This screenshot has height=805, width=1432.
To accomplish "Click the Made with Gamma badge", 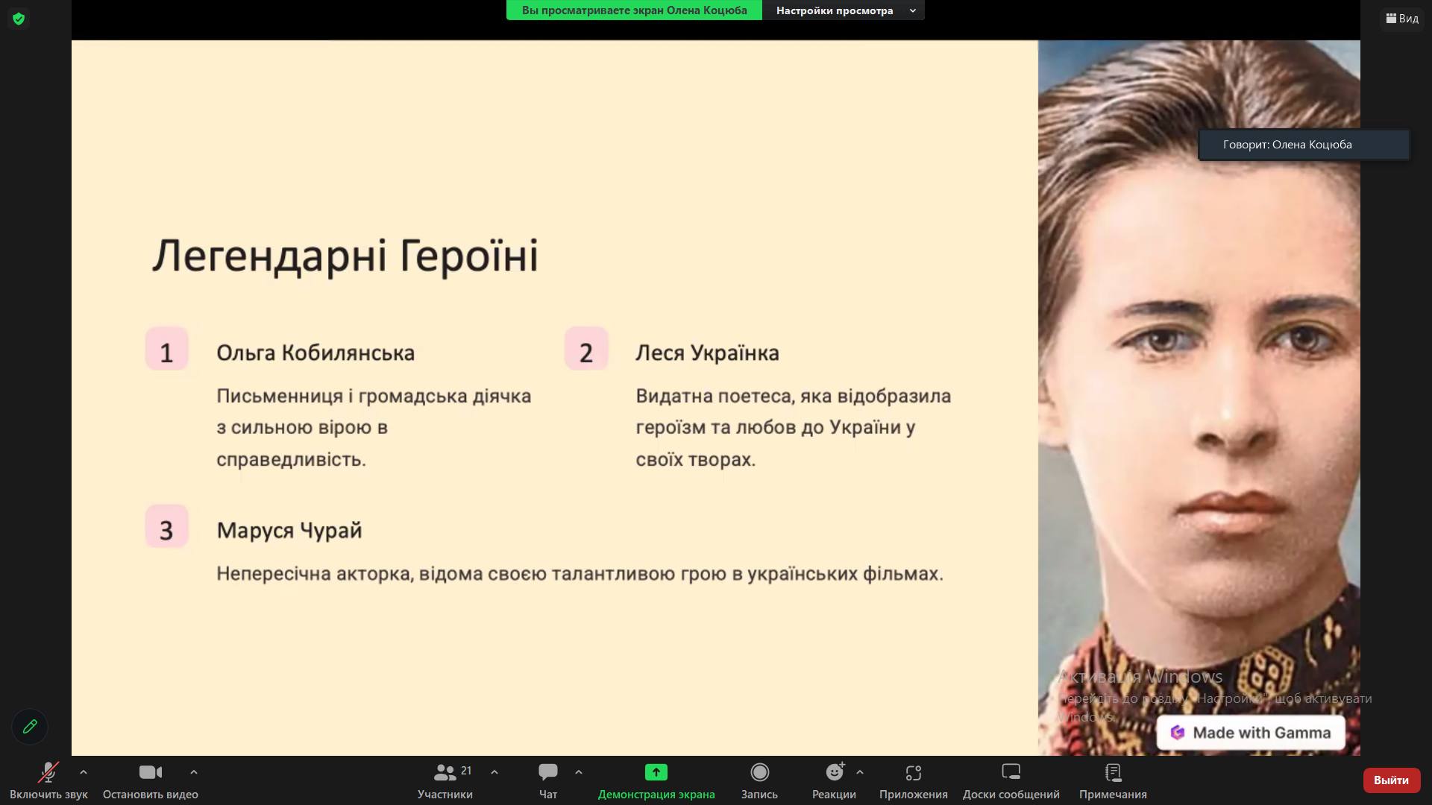I will point(1251,733).
